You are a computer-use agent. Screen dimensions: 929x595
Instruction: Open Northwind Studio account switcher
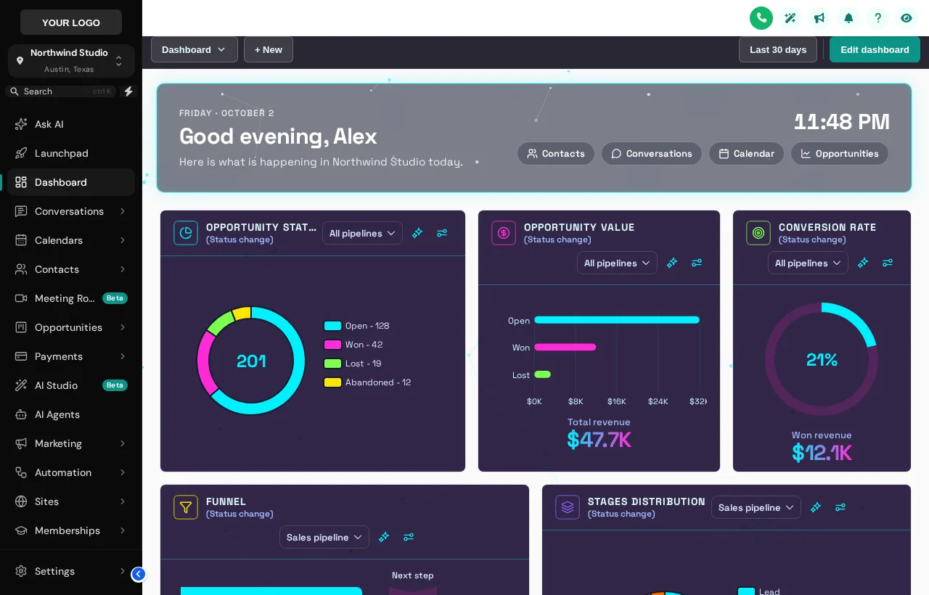[x=71, y=61]
